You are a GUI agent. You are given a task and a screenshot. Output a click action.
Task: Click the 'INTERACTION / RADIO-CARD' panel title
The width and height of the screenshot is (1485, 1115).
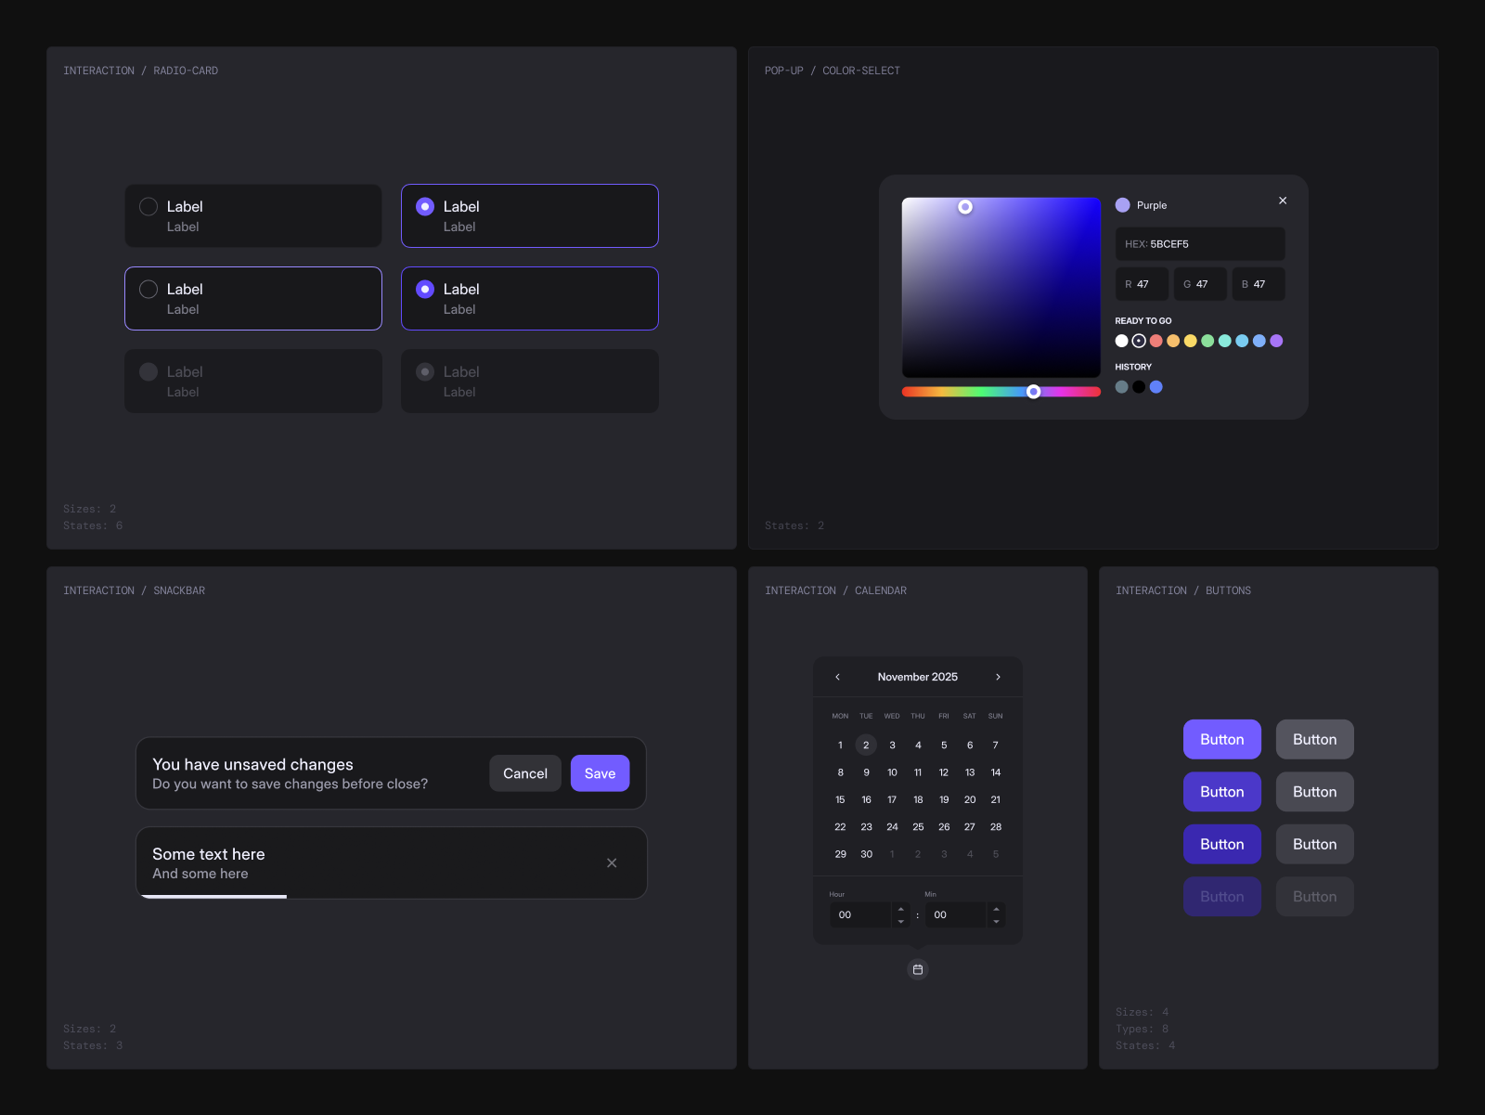(141, 71)
